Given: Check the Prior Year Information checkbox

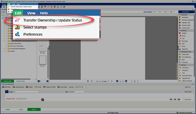Looking at the screenshot, I should [6, 46].
